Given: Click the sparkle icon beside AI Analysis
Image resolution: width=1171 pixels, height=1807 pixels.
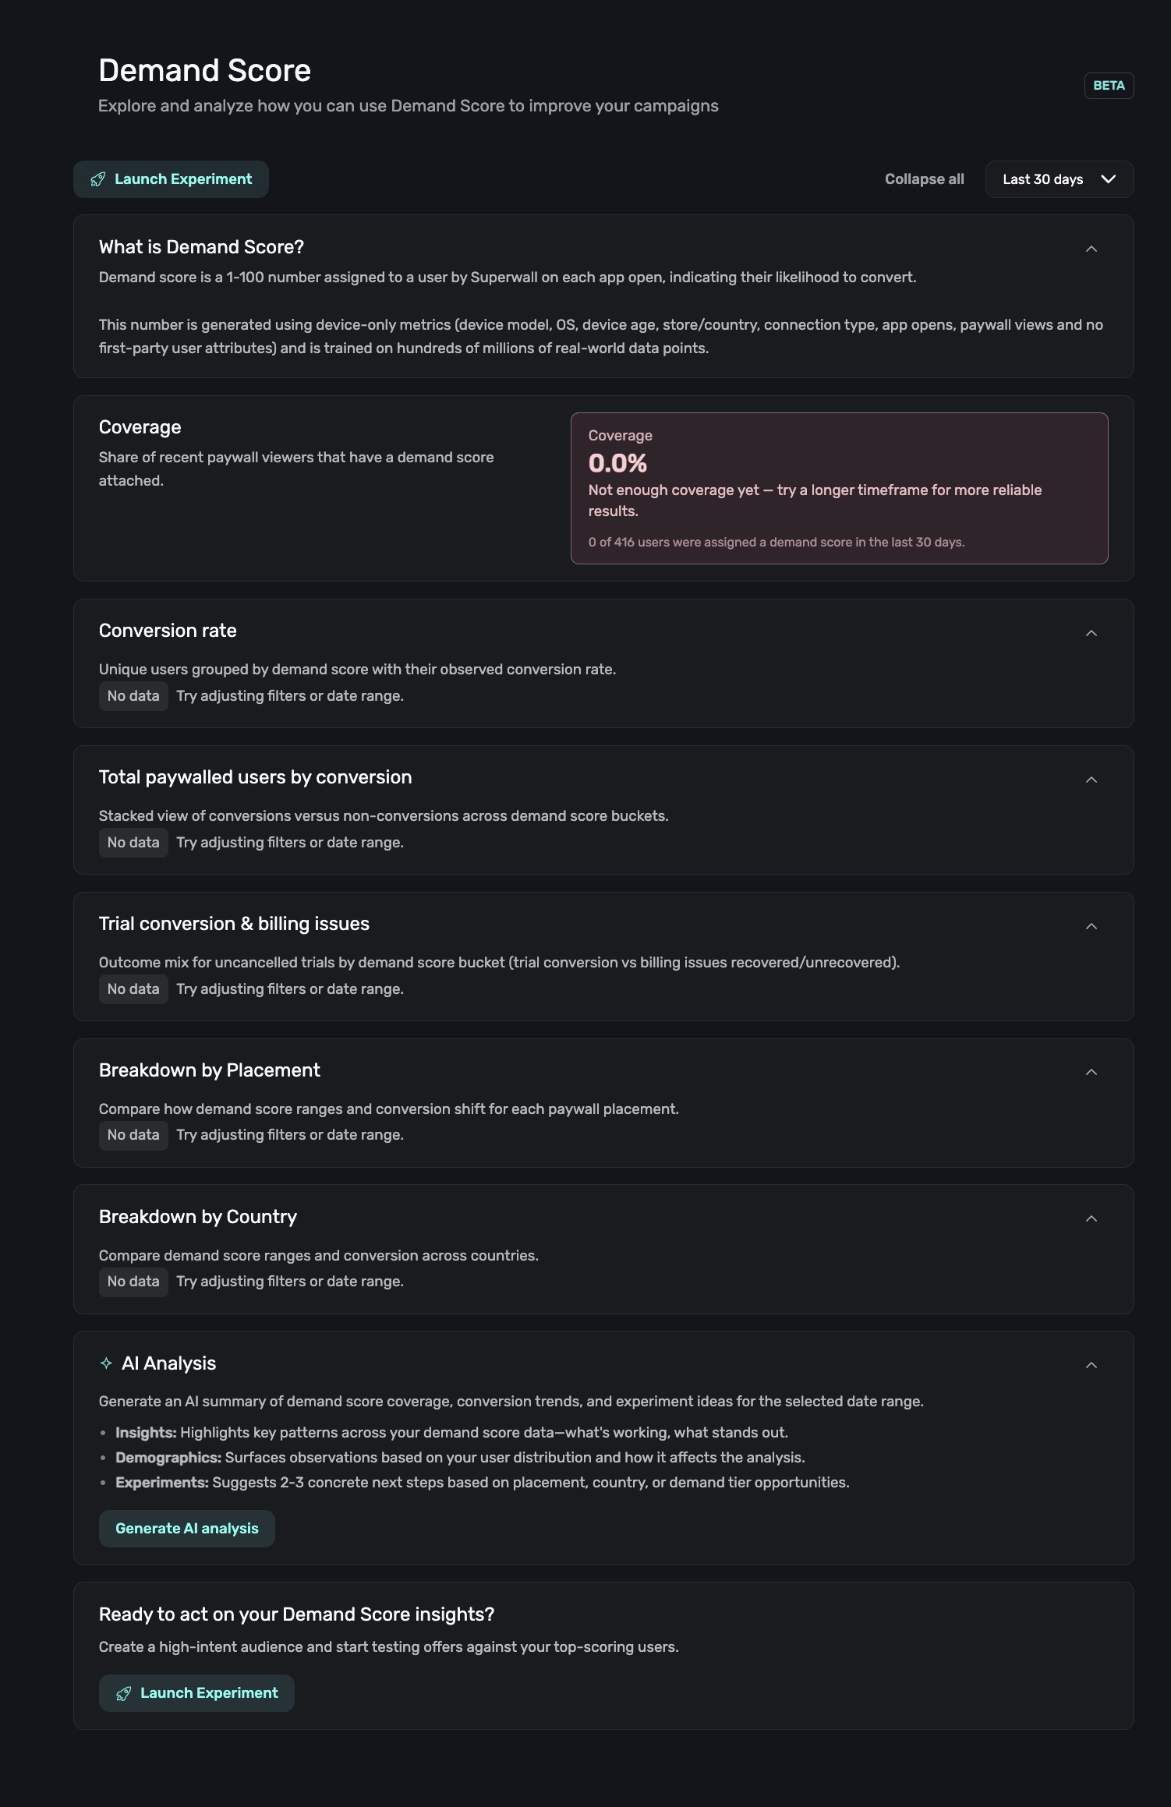Looking at the screenshot, I should [106, 1363].
